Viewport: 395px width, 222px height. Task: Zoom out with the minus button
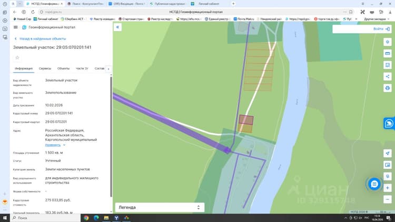point(388,199)
